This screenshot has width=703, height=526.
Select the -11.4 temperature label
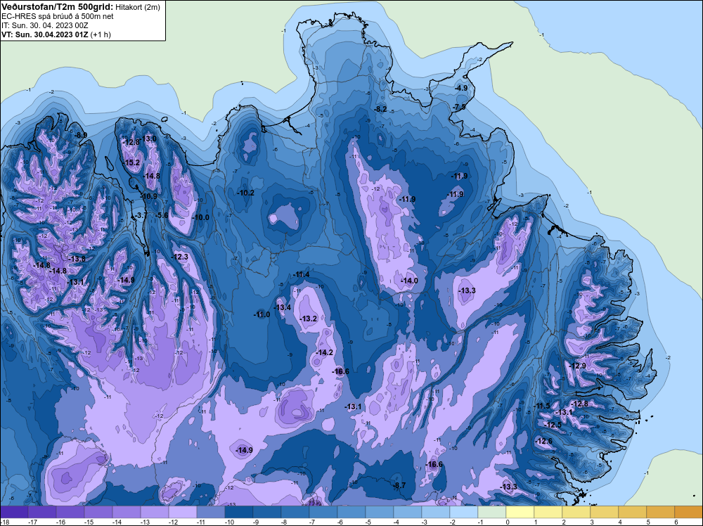[301, 274]
